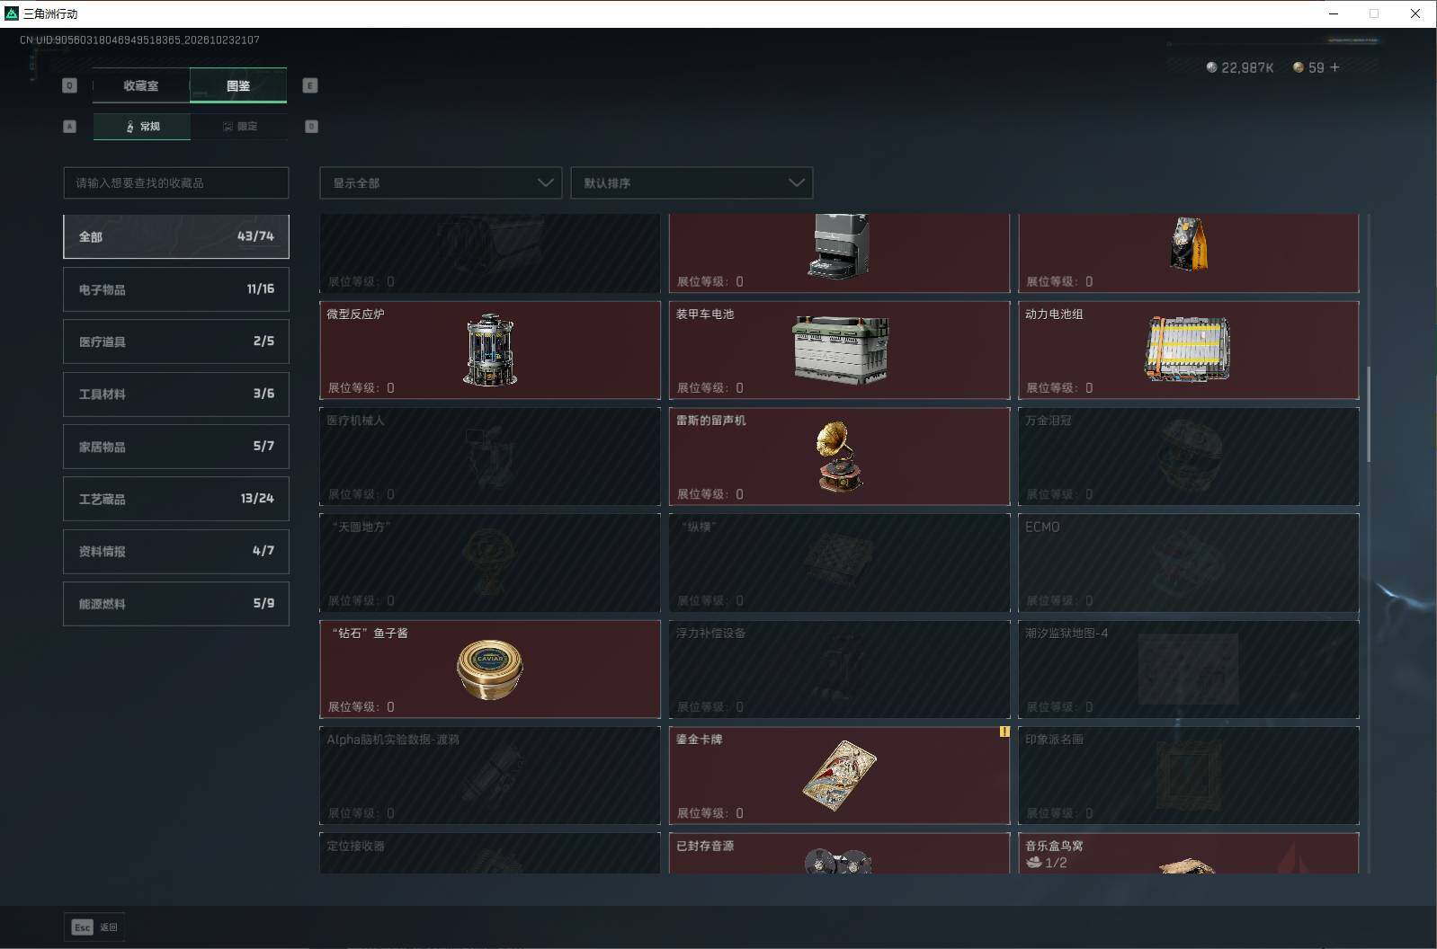
Task: Filter by 家居物品 category
Action: click(176, 447)
